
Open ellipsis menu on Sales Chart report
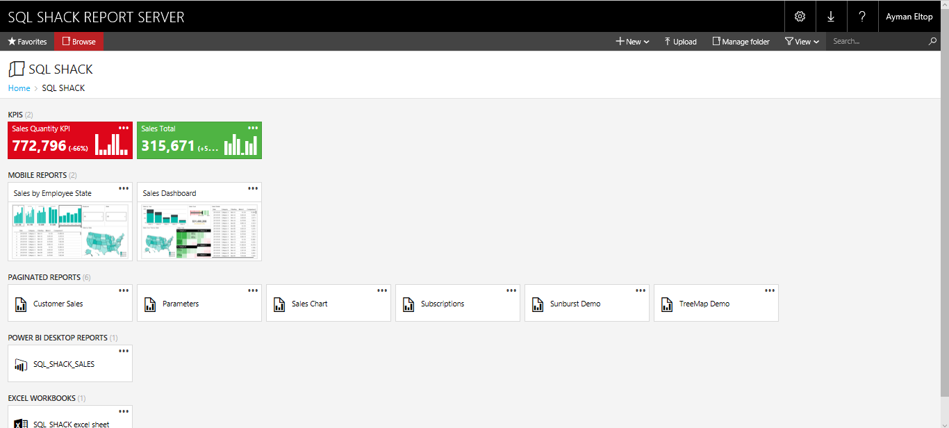pyautogui.click(x=382, y=290)
